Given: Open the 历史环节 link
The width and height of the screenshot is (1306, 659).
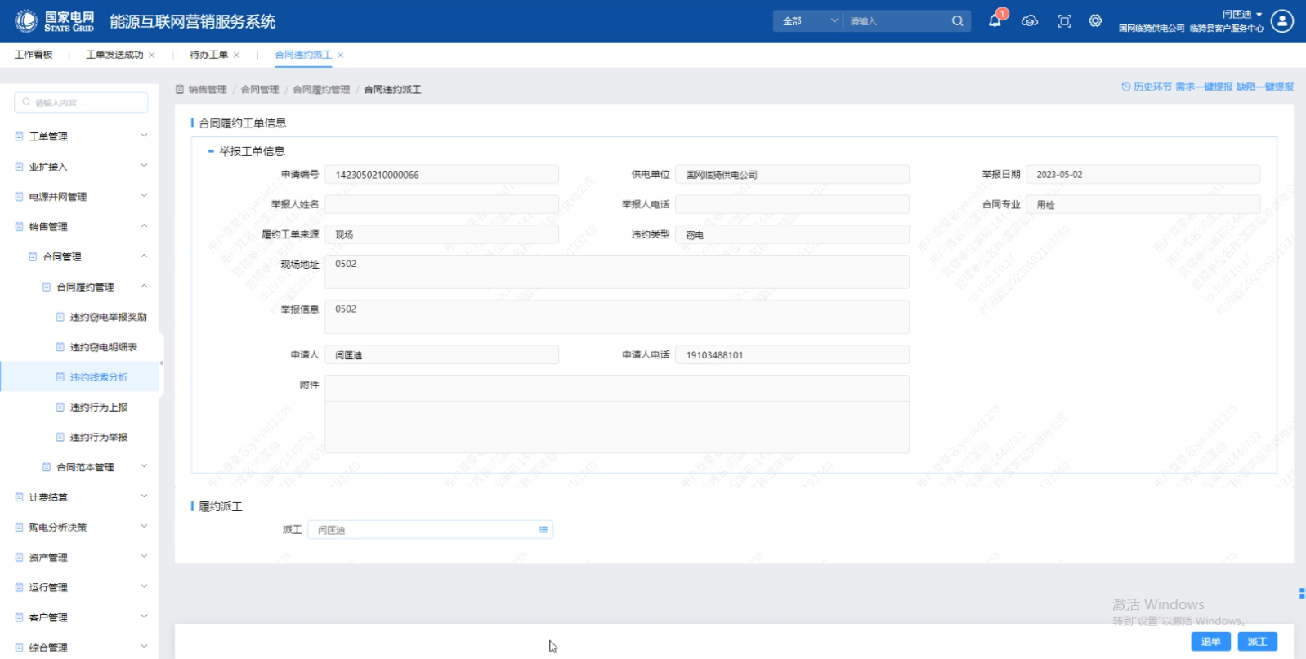Looking at the screenshot, I should 1147,87.
